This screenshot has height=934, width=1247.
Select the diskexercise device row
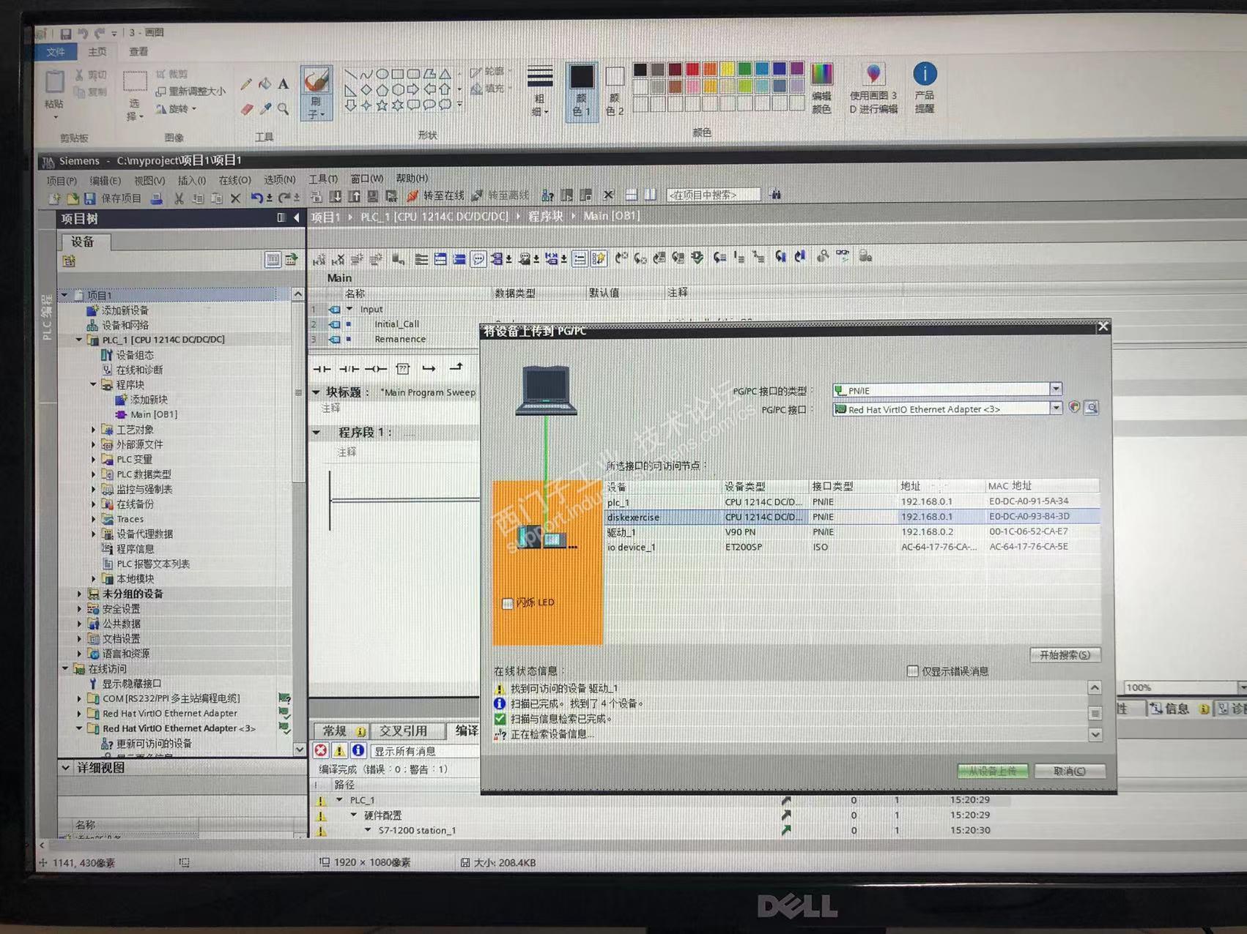[x=852, y=517]
